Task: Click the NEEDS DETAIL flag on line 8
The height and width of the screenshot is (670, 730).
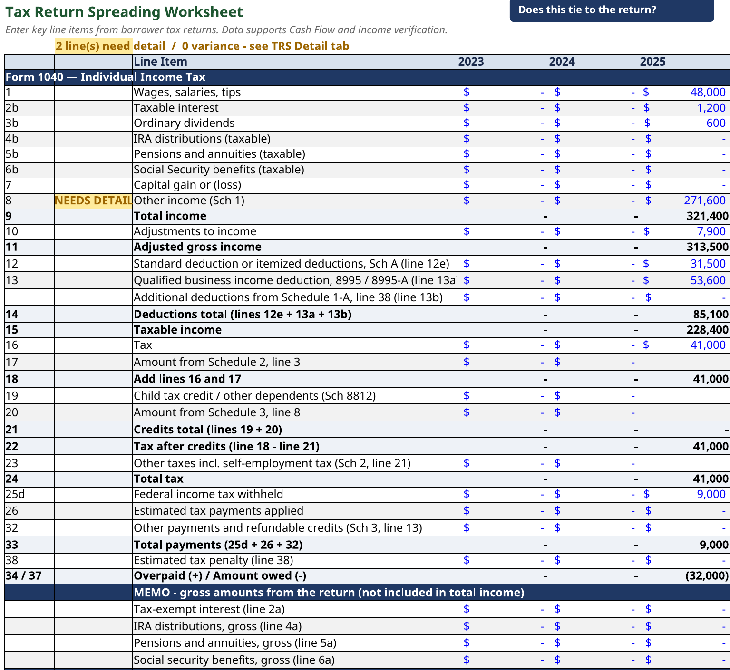Action: click(94, 201)
